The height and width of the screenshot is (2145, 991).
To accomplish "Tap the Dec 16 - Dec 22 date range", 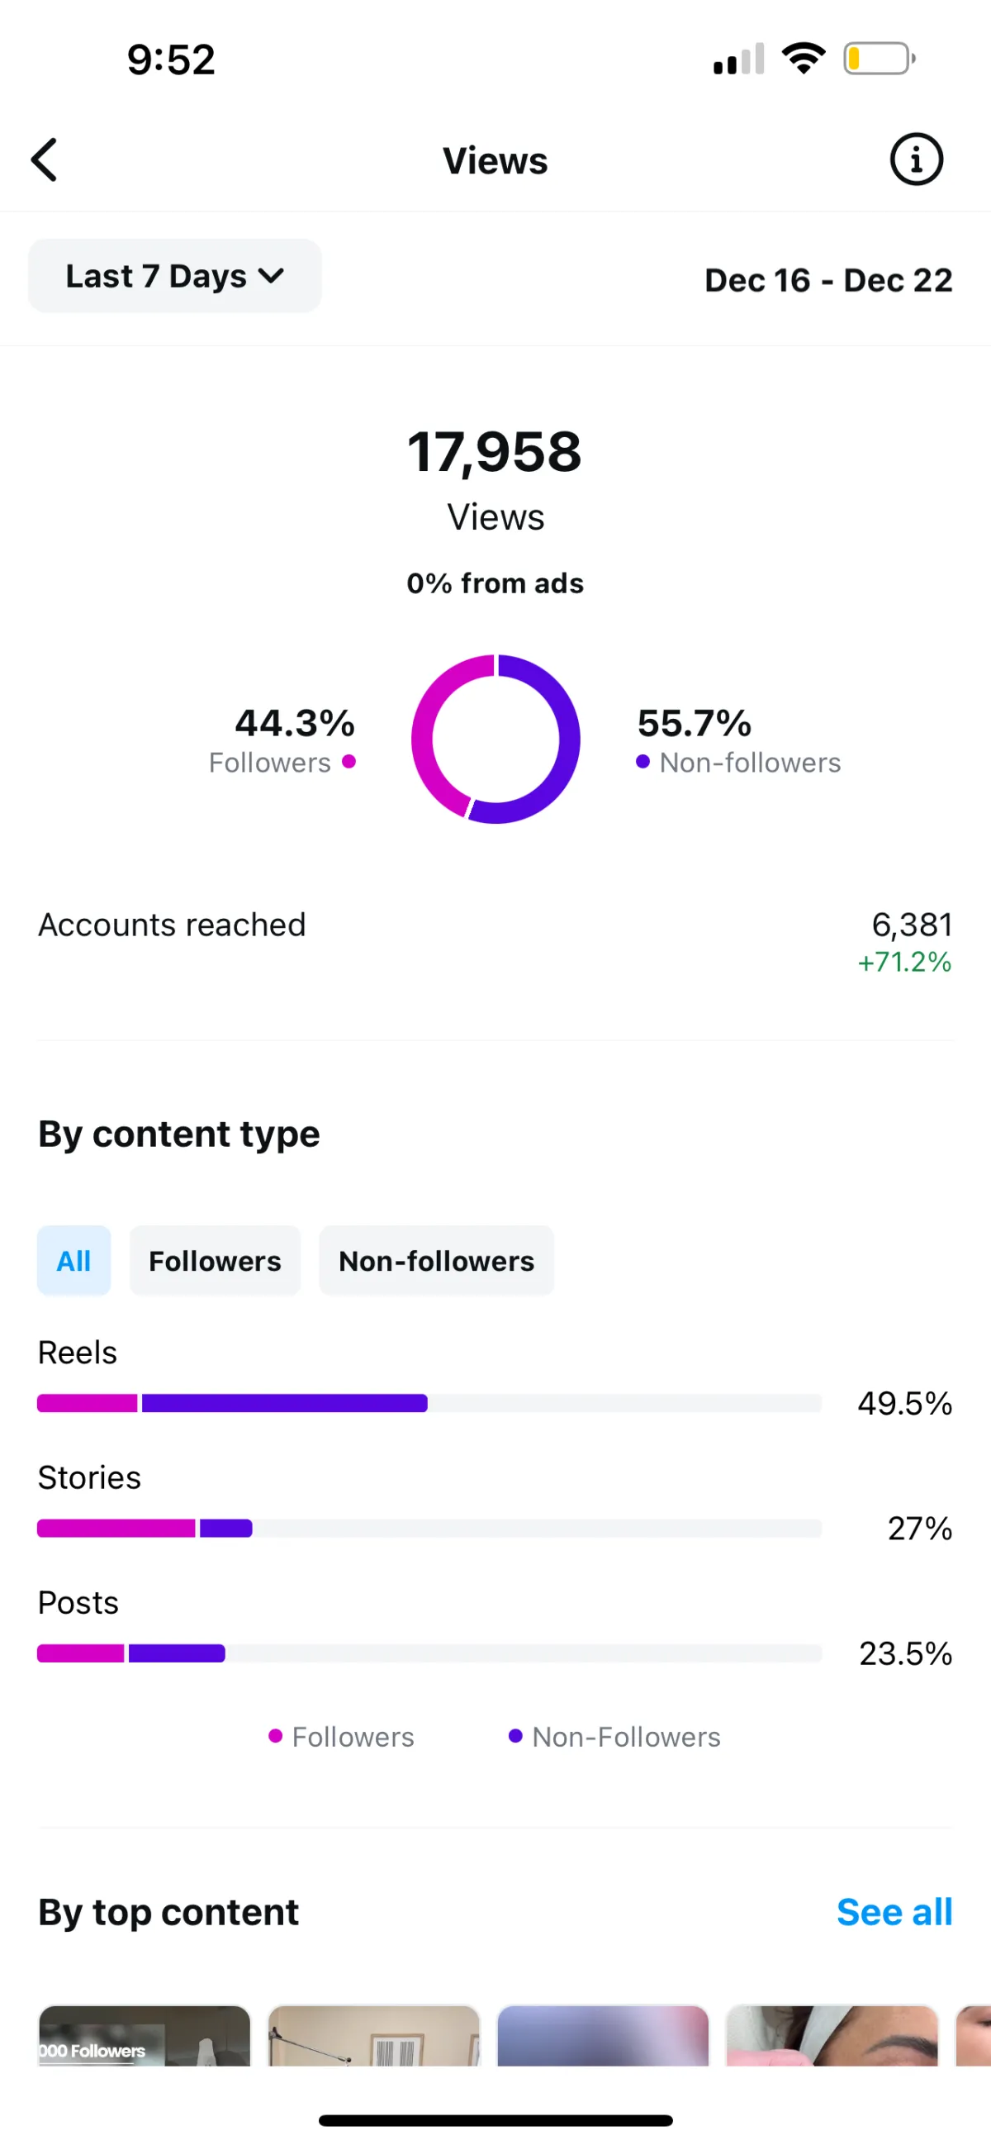I will 828,281.
